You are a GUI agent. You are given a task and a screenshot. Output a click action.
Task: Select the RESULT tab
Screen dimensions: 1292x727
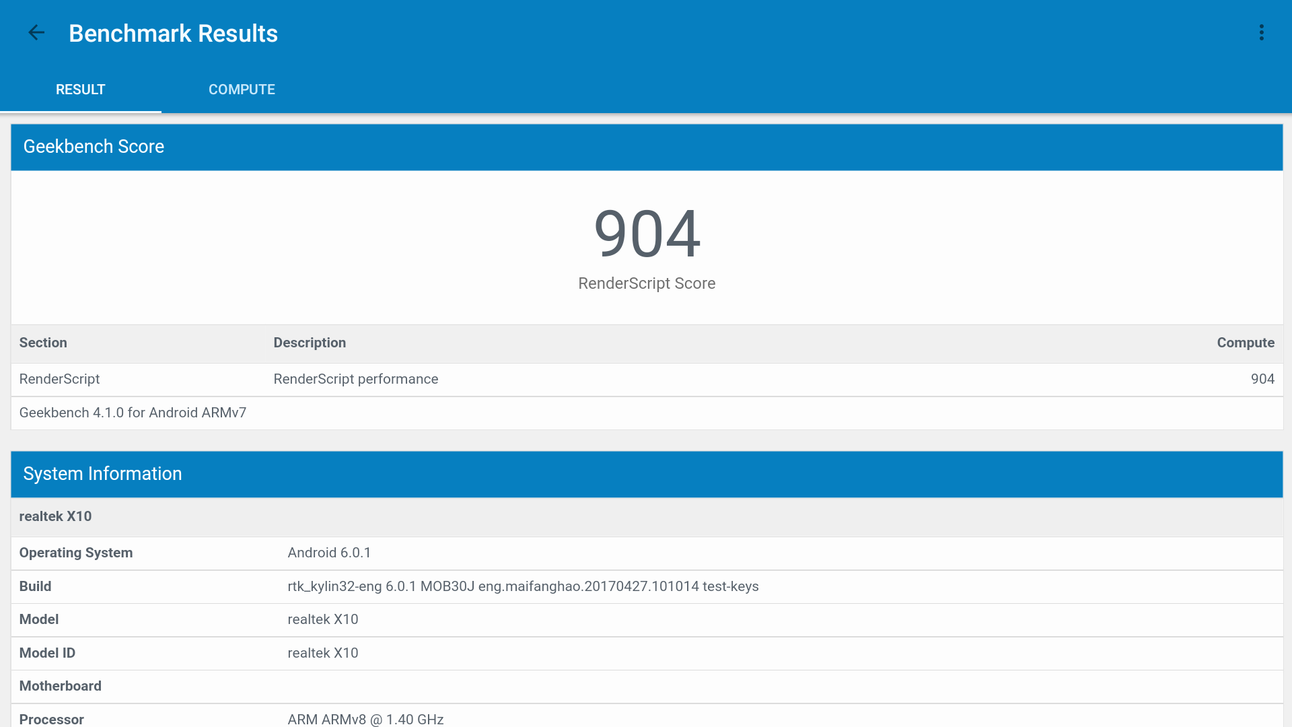pyautogui.click(x=80, y=90)
